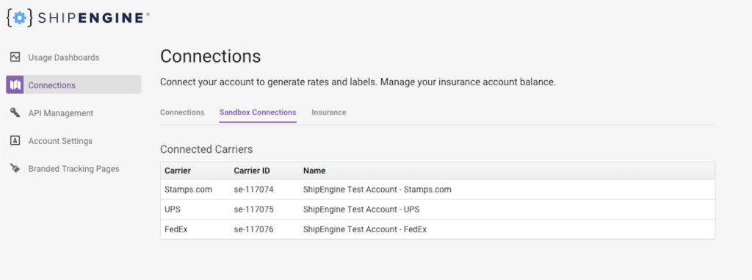Click the large Connections page title
752x280 pixels.
[x=211, y=56]
